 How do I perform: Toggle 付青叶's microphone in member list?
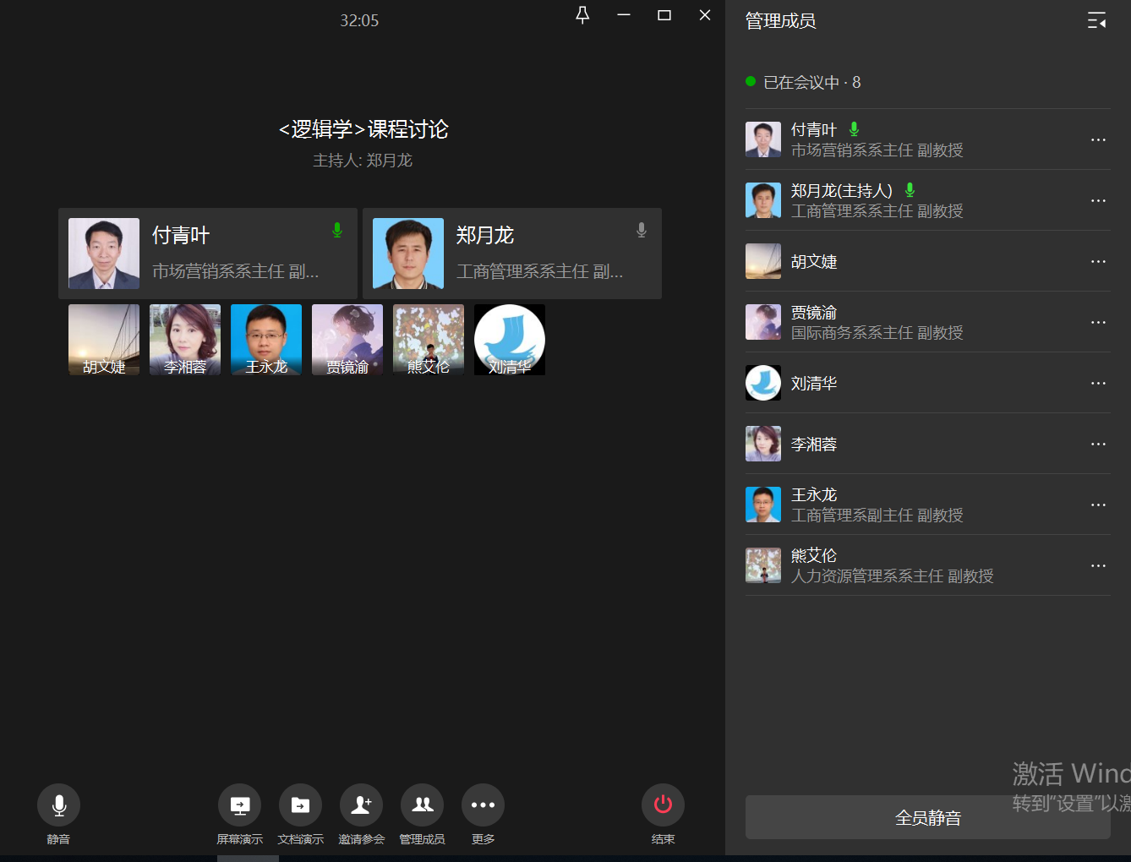pos(854,129)
